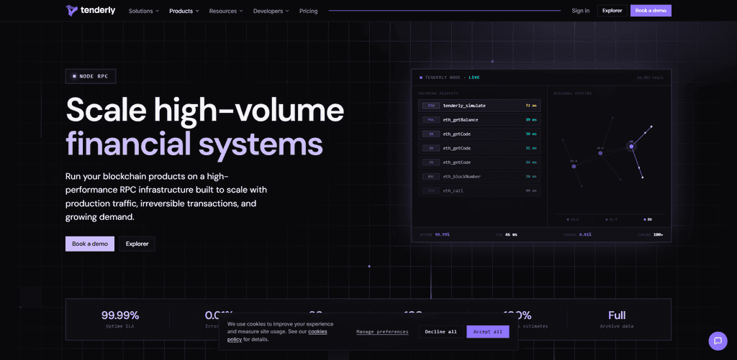Click the 99.99% Uptime SLA stat card
737x360 pixels.
(x=120, y=320)
